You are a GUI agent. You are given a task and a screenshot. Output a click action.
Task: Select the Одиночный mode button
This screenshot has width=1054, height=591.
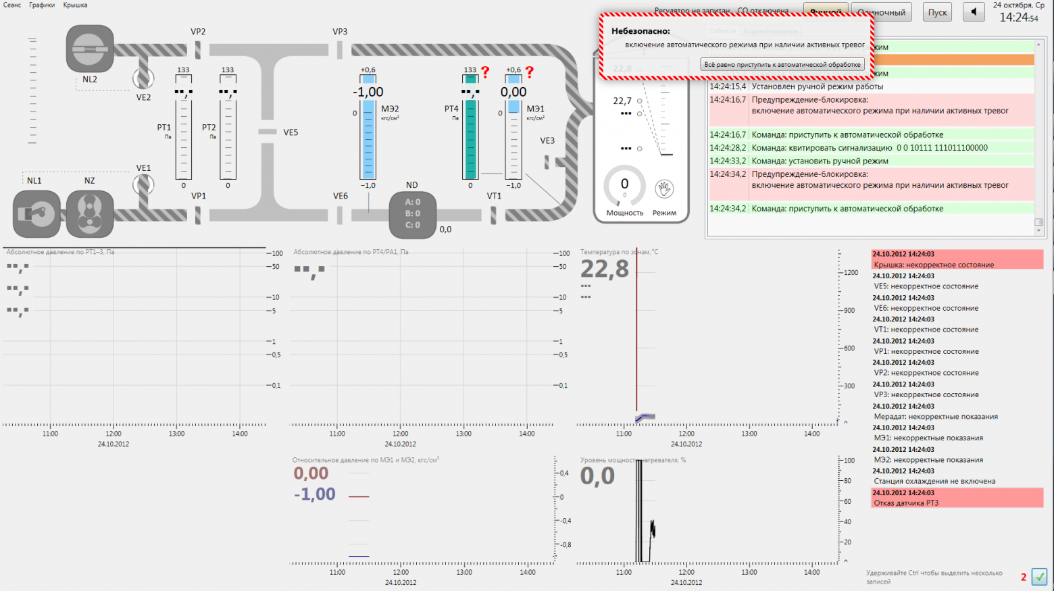882,12
